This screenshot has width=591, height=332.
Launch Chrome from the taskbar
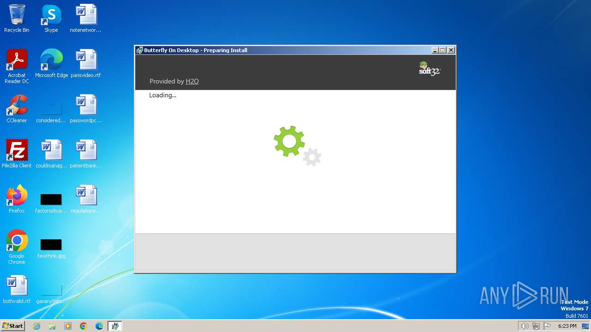(84, 326)
